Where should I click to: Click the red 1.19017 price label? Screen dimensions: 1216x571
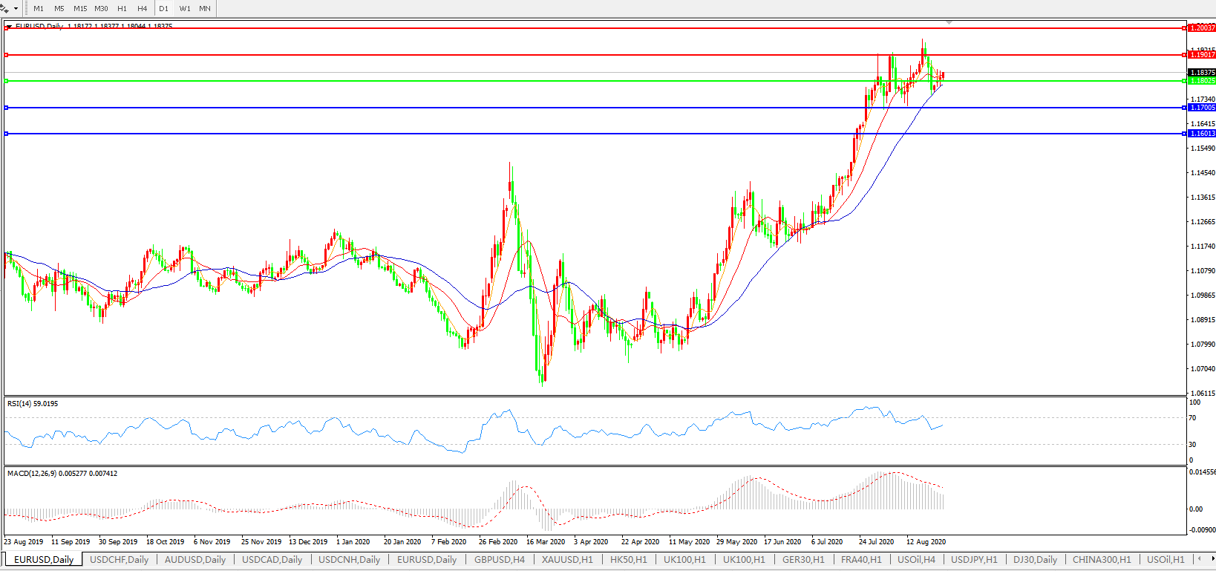[x=1202, y=55]
